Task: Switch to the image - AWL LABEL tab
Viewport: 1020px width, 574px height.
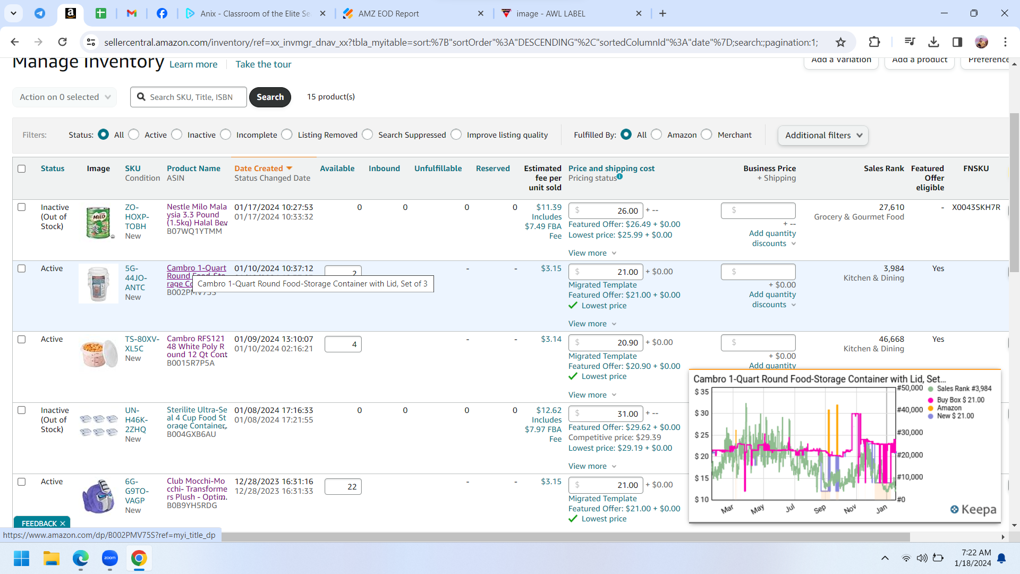Action: pyautogui.click(x=572, y=13)
